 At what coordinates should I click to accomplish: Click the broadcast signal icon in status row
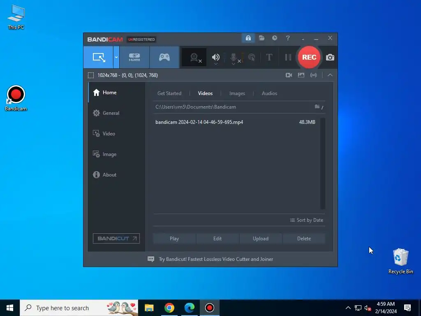313,75
